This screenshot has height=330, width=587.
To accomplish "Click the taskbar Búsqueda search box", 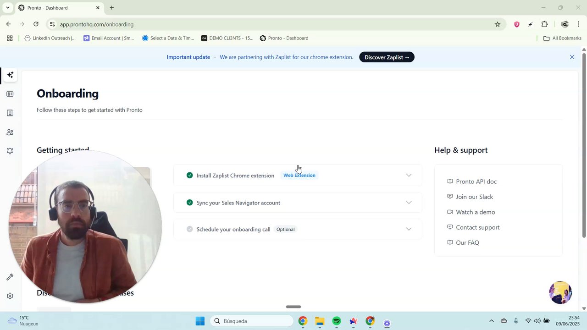I will tap(252, 321).
